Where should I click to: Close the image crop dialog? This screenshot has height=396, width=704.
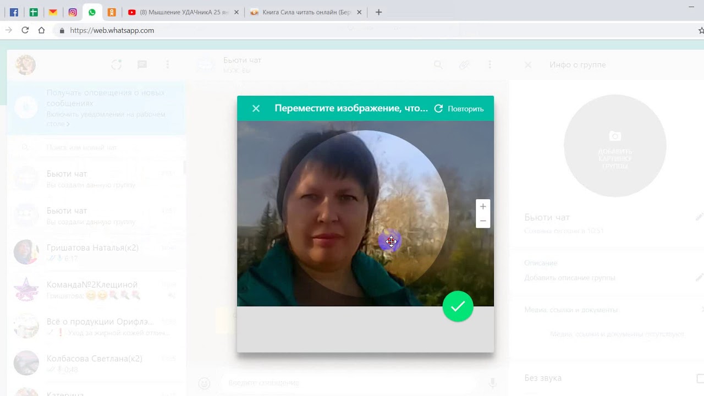256,108
